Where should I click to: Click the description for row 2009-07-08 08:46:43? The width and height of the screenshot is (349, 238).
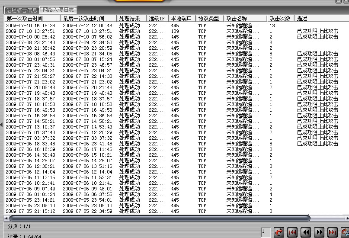point(317,54)
